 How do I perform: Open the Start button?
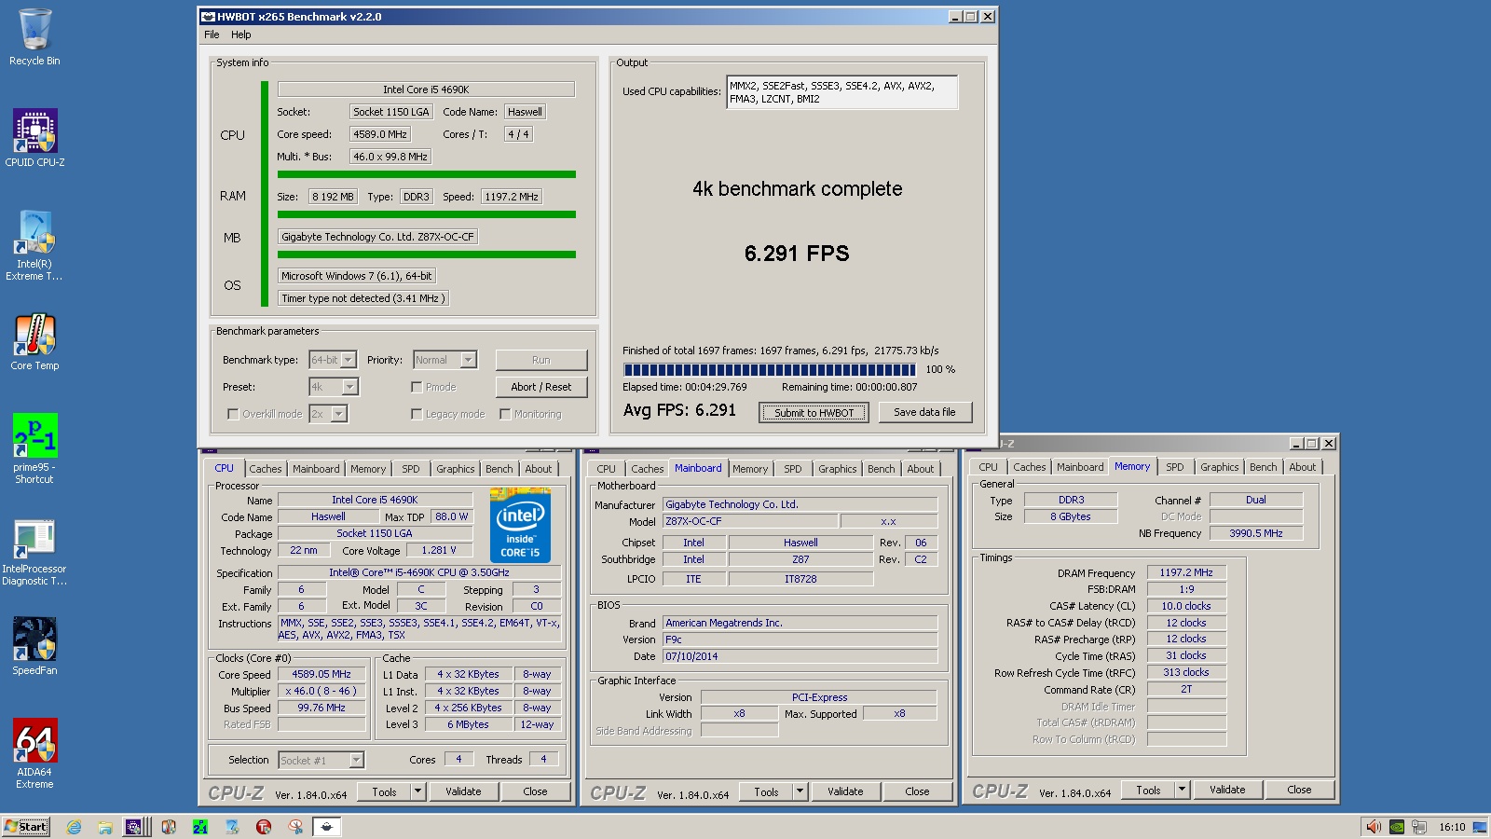coord(26,827)
